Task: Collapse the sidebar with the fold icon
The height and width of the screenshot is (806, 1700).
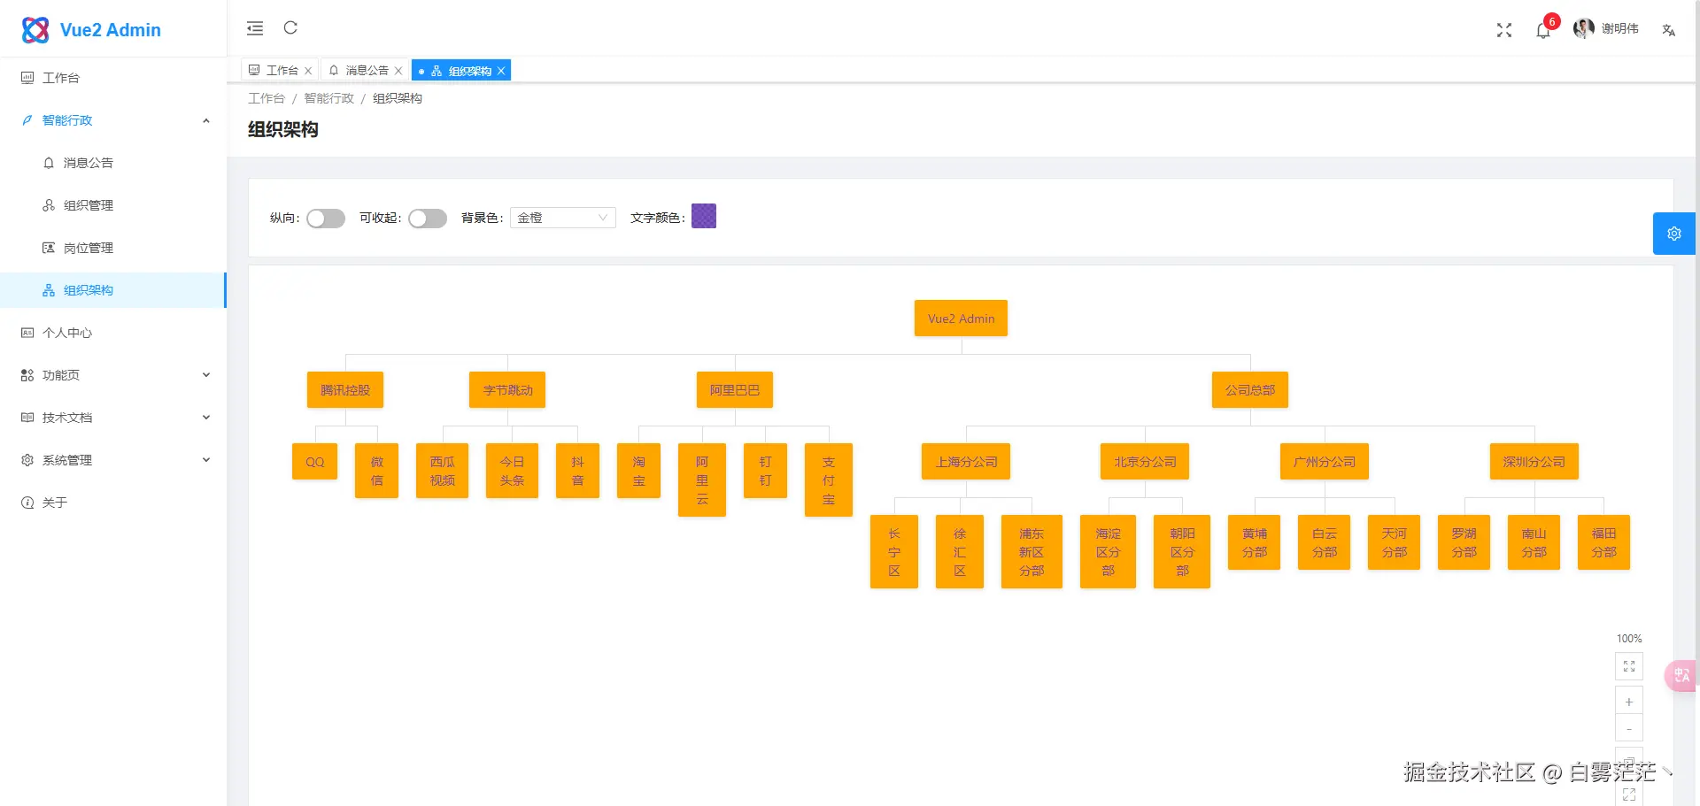Action: click(255, 28)
